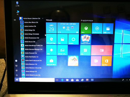Open Settings from the Start sidebar

[17, 70]
